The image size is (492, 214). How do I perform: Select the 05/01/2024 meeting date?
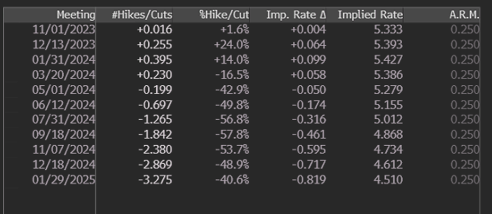tap(64, 90)
